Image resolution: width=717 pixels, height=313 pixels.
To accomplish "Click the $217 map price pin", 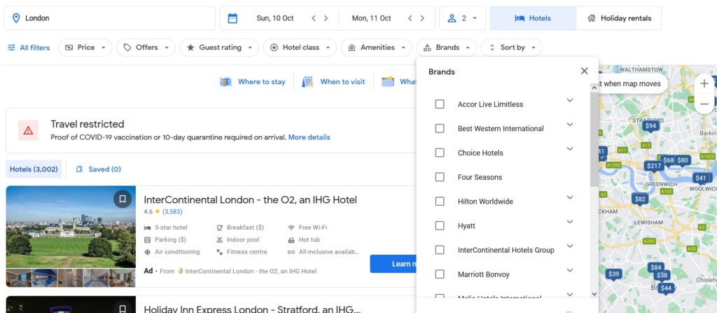I will point(653,166).
